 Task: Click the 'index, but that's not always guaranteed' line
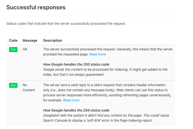73,75
